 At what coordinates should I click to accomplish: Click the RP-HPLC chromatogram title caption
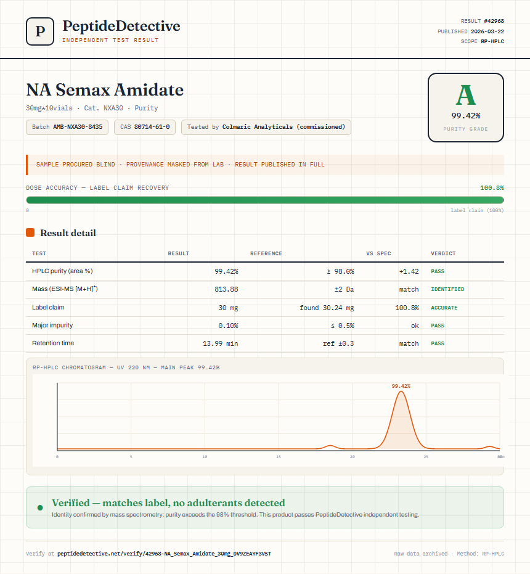[126, 367]
